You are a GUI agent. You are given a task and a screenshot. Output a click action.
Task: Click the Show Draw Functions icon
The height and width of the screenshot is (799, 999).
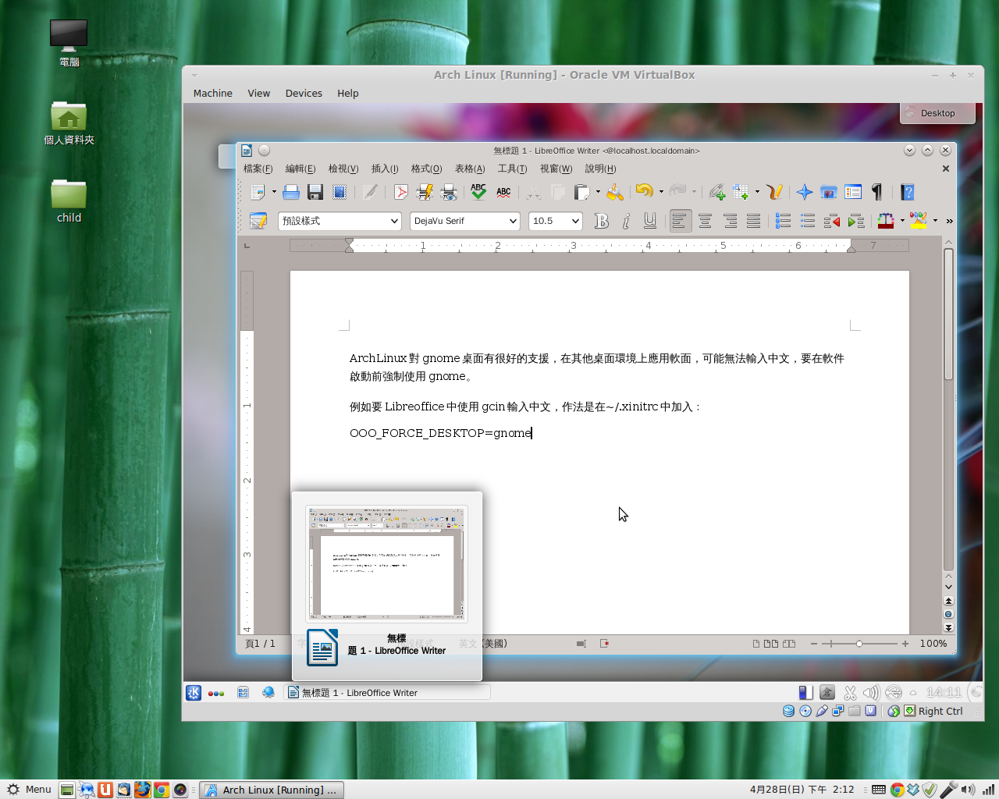774,192
